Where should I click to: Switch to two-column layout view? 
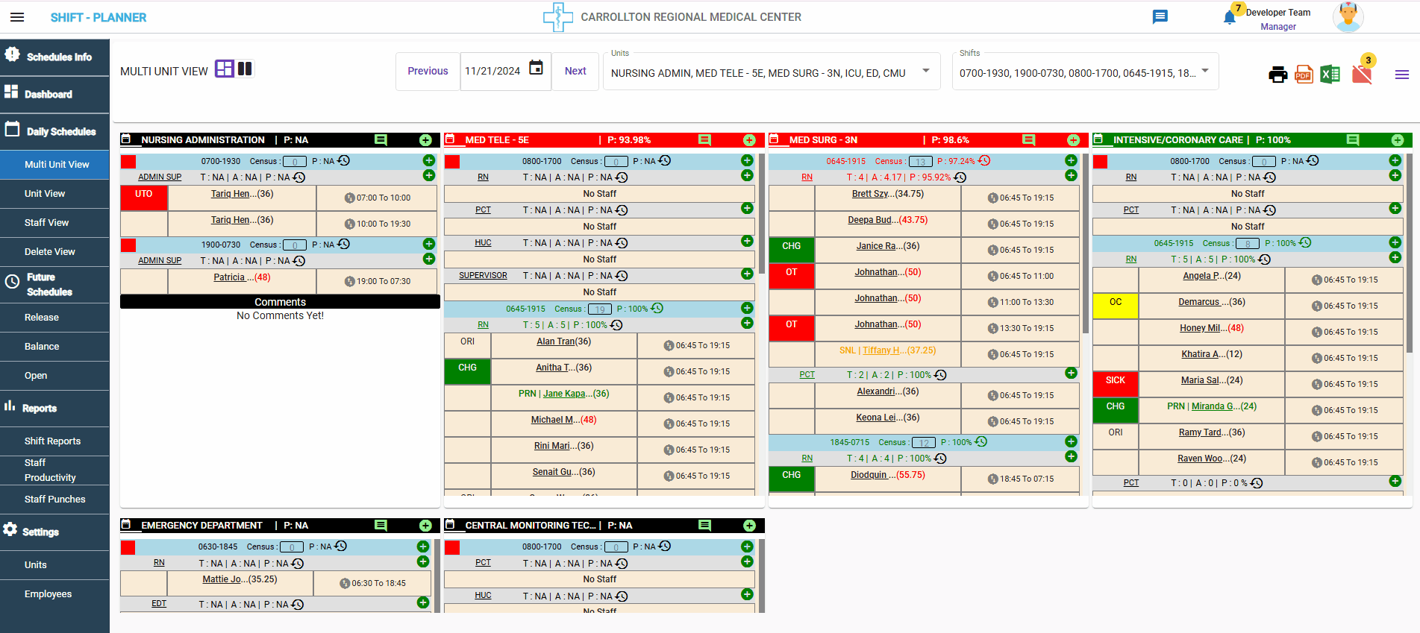pos(245,69)
